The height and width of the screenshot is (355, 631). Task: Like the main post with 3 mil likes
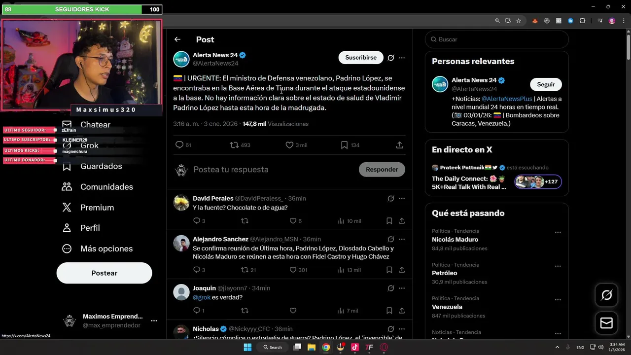[x=289, y=145]
